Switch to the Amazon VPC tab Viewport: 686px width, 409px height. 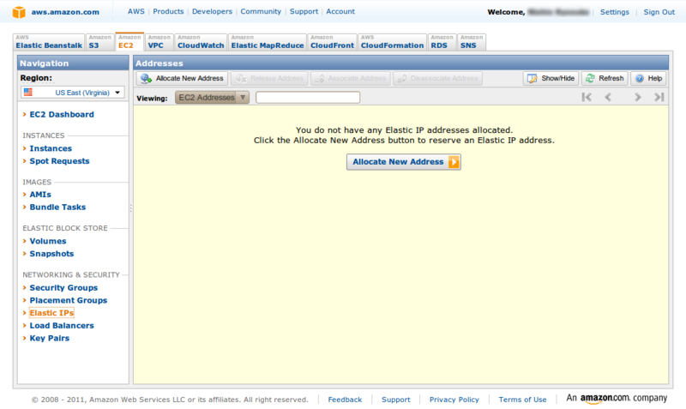tap(159, 42)
